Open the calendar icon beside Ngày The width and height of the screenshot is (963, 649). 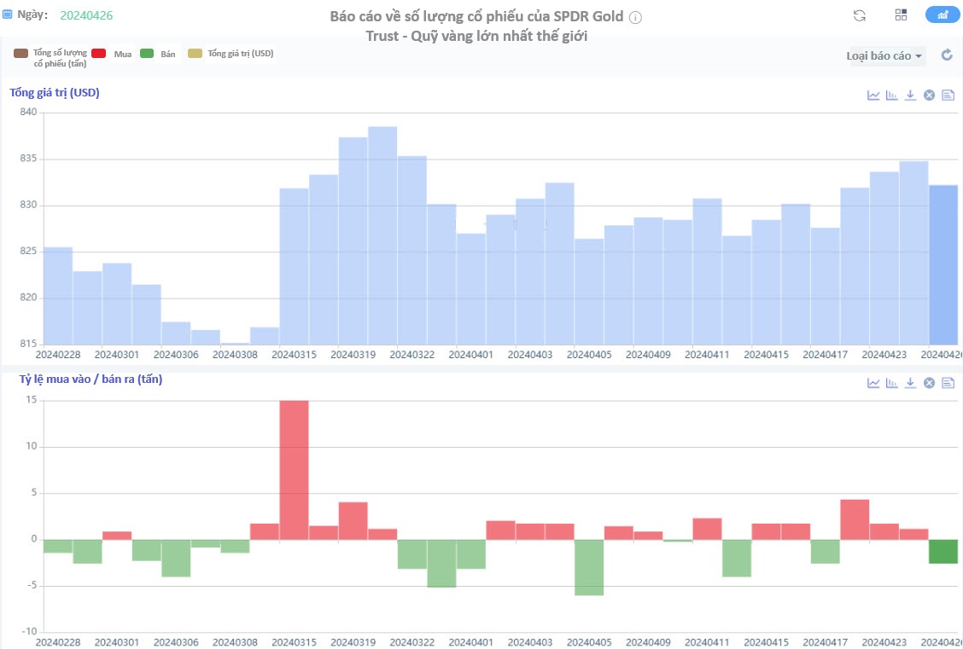tap(8, 14)
